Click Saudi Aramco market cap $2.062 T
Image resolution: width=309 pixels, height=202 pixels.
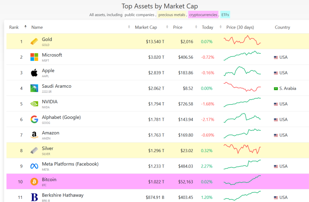tap(156, 88)
